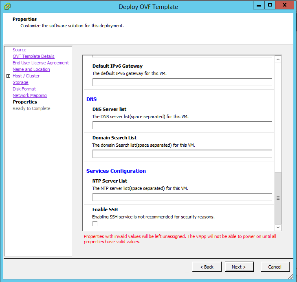Go to OVF Template Details step

click(x=33, y=56)
